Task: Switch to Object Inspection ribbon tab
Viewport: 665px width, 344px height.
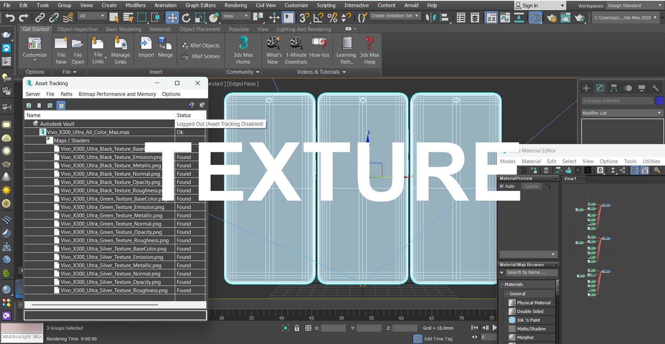Action: [78, 29]
